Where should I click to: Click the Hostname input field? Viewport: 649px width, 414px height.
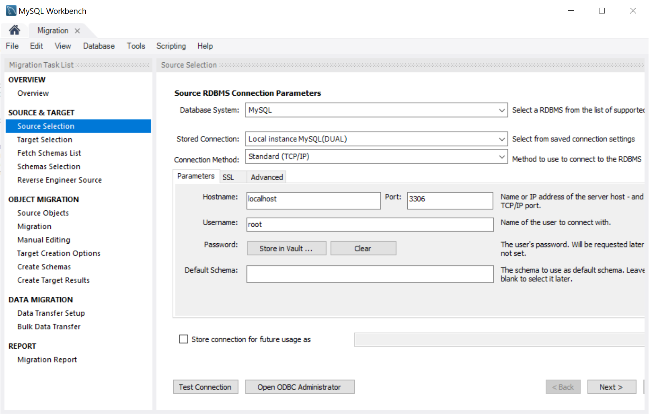point(313,201)
